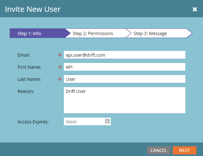Screen dimensions: 203x156
Task: Close the Invite New User dialog
Action: click(x=195, y=9)
